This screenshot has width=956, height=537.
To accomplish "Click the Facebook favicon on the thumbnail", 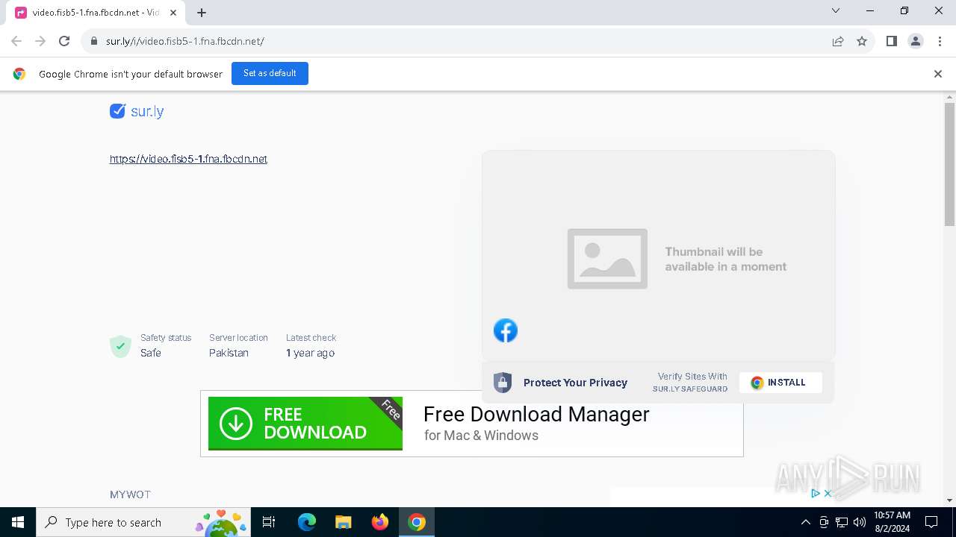I will click(x=506, y=330).
